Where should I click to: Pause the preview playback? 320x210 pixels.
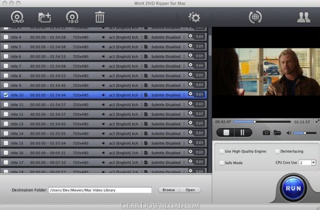point(243,133)
